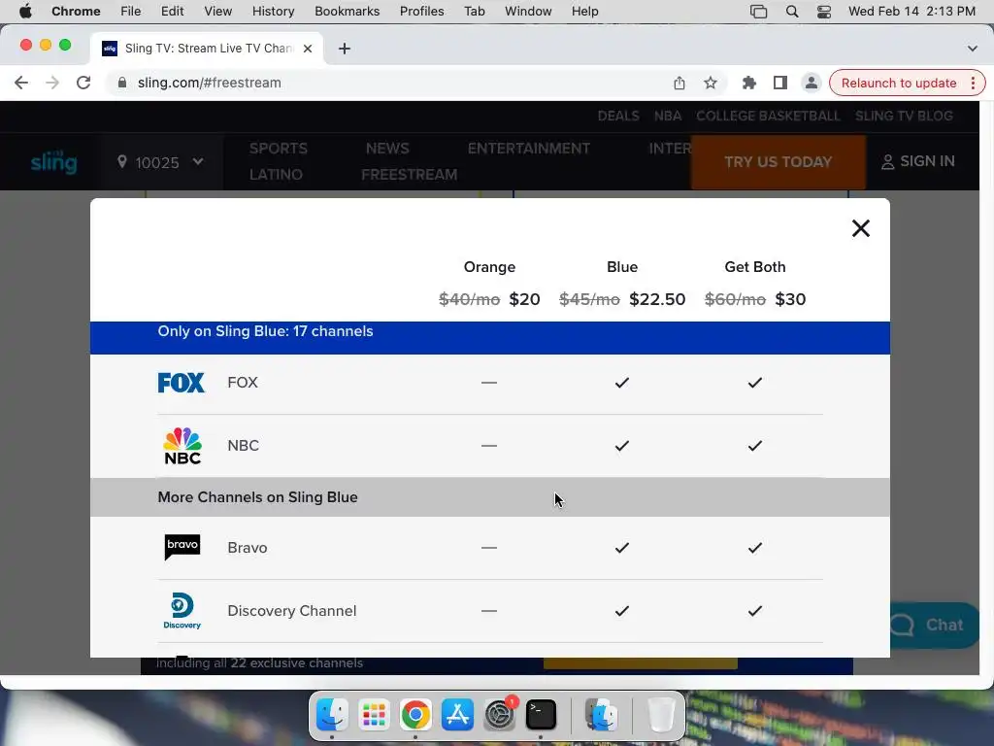Close the channel comparison popup
994x746 pixels.
click(x=860, y=228)
